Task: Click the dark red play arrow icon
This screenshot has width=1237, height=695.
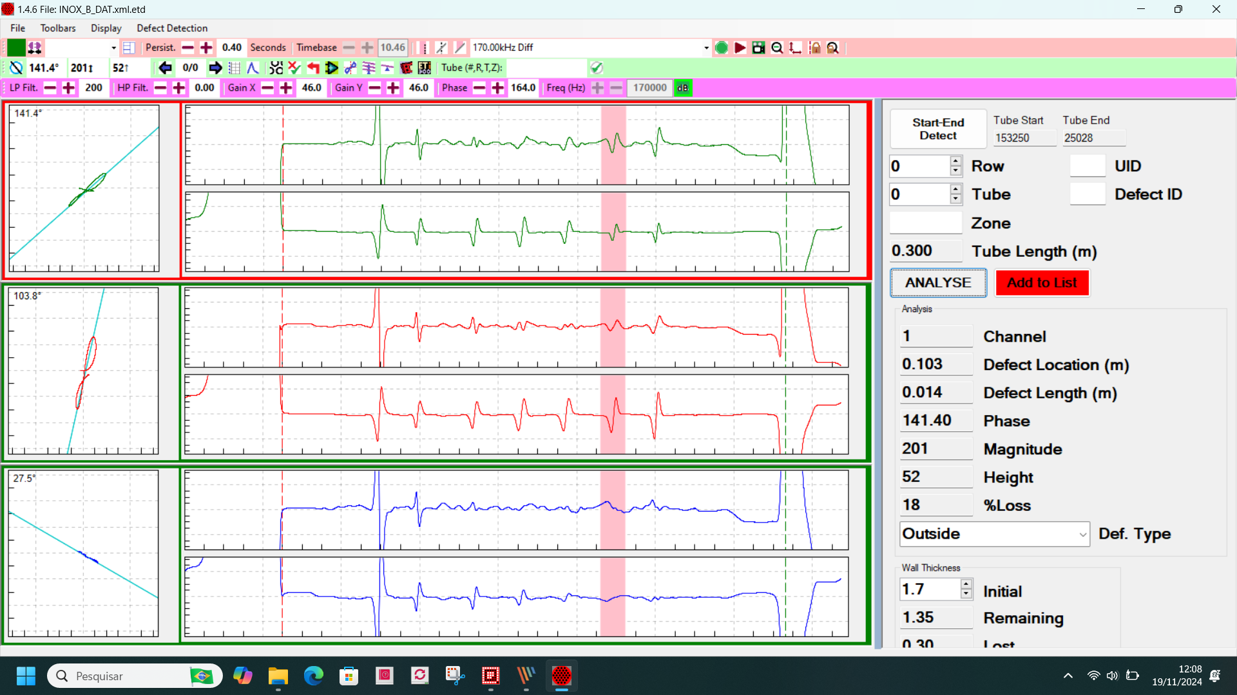Action: click(x=740, y=48)
